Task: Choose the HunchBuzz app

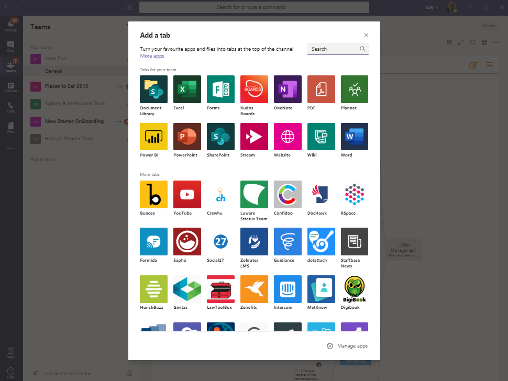Action: (153, 289)
